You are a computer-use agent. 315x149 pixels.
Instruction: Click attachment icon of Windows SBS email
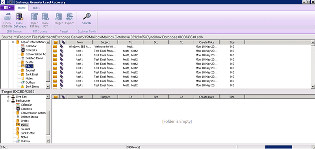(x=62, y=46)
